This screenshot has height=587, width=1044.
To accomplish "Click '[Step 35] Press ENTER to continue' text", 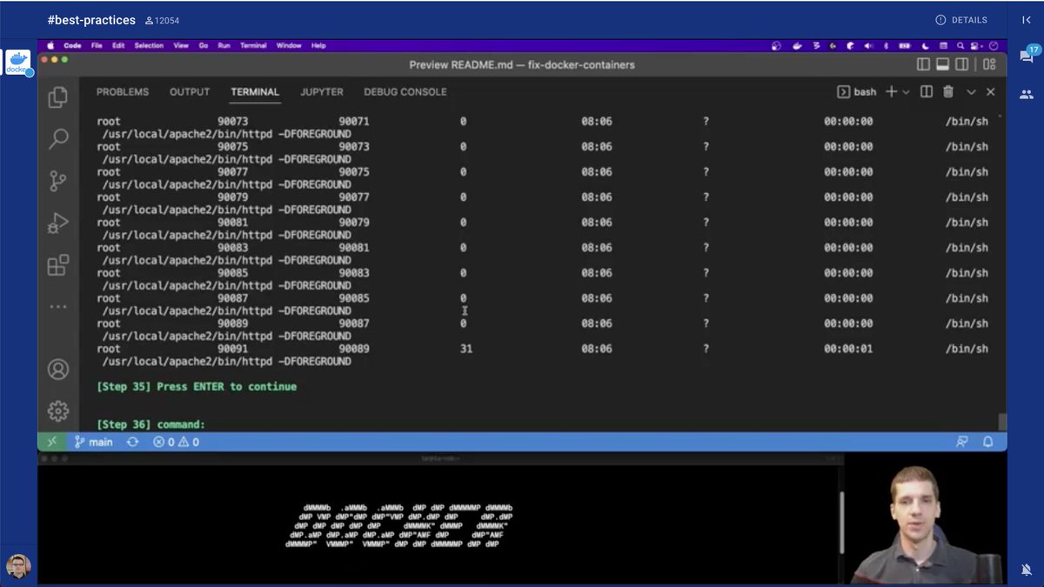I will (x=197, y=386).
